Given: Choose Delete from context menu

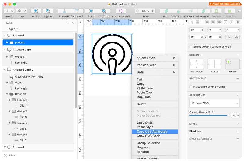Looking at the screenshot, I should (155, 104).
